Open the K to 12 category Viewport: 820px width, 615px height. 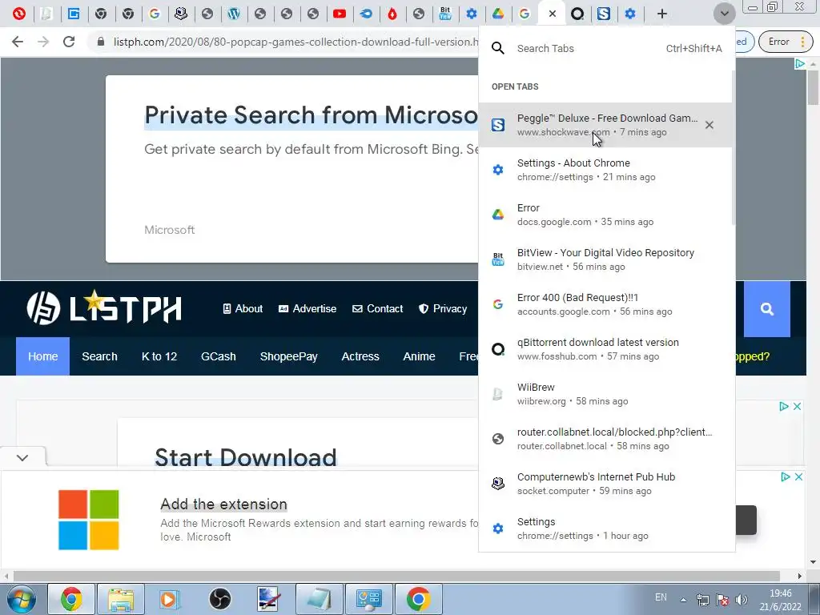click(159, 356)
